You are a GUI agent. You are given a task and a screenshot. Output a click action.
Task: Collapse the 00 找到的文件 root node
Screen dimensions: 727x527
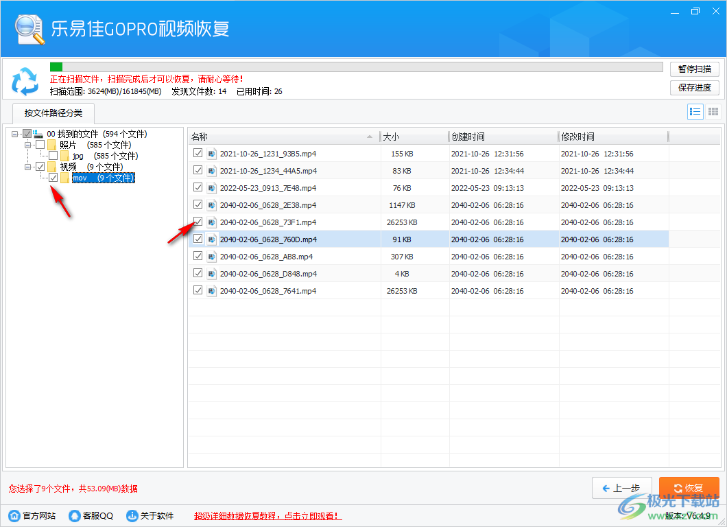(15, 134)
